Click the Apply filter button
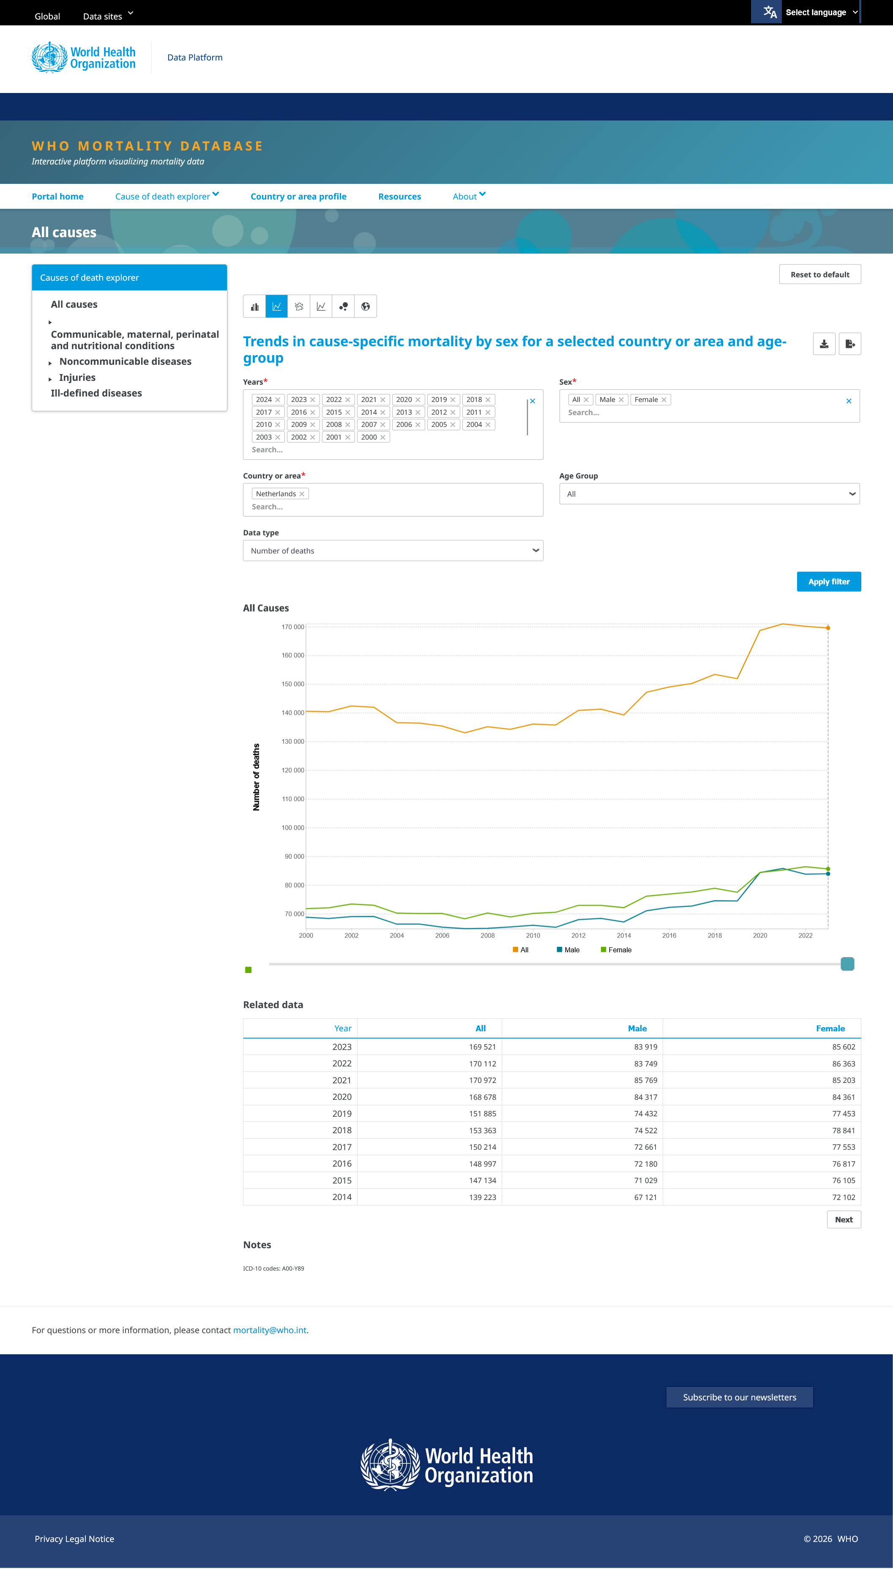893x1569 pixels. pyautogui.click(x=829, y=582)
